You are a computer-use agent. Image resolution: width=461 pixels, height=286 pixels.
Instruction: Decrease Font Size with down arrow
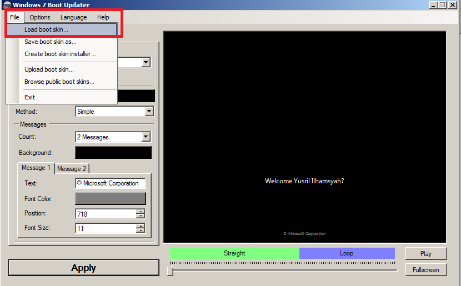click(x=141, y=230)
